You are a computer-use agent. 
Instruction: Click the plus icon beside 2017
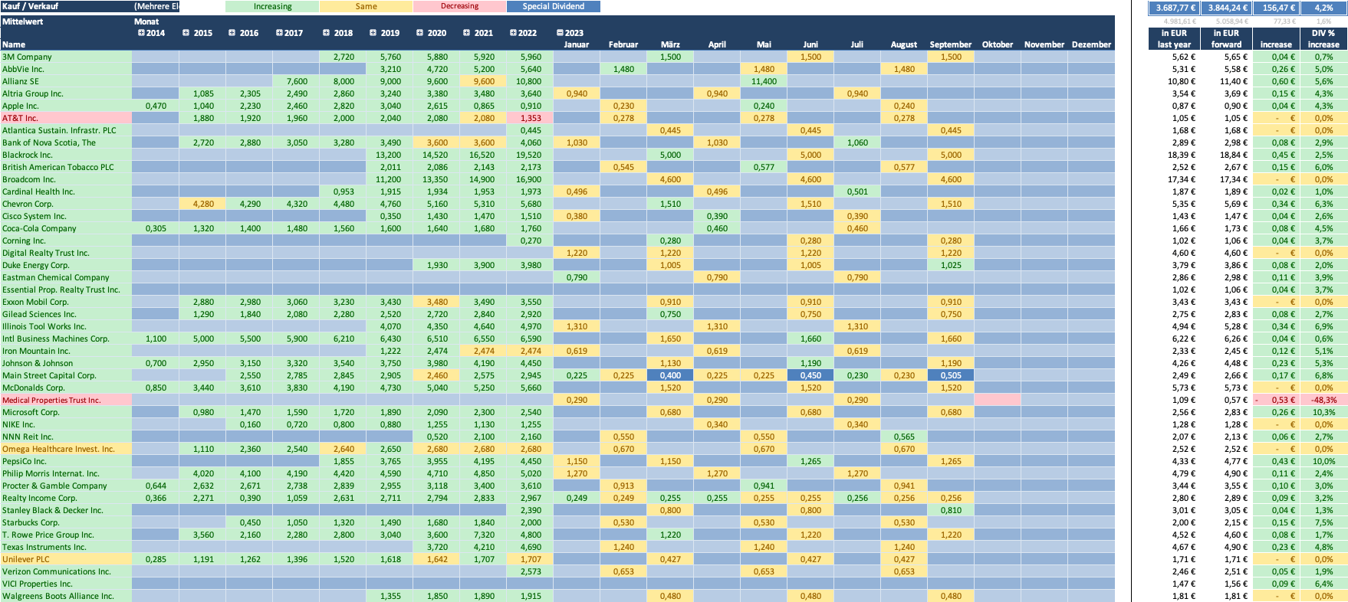click(x=279, y=33)
